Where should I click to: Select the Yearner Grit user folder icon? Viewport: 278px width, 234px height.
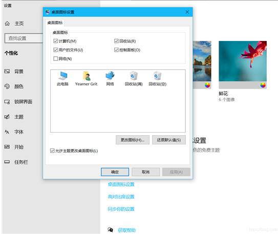[87, 76]
